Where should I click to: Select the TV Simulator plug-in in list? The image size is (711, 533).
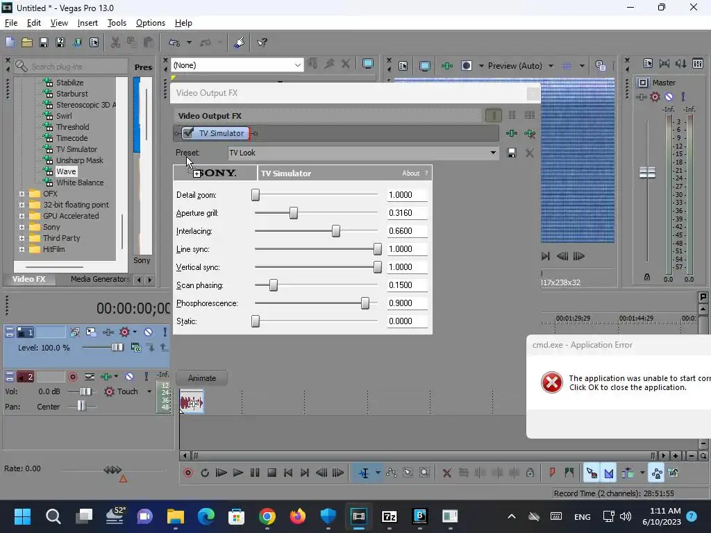(x=76, y=149)
